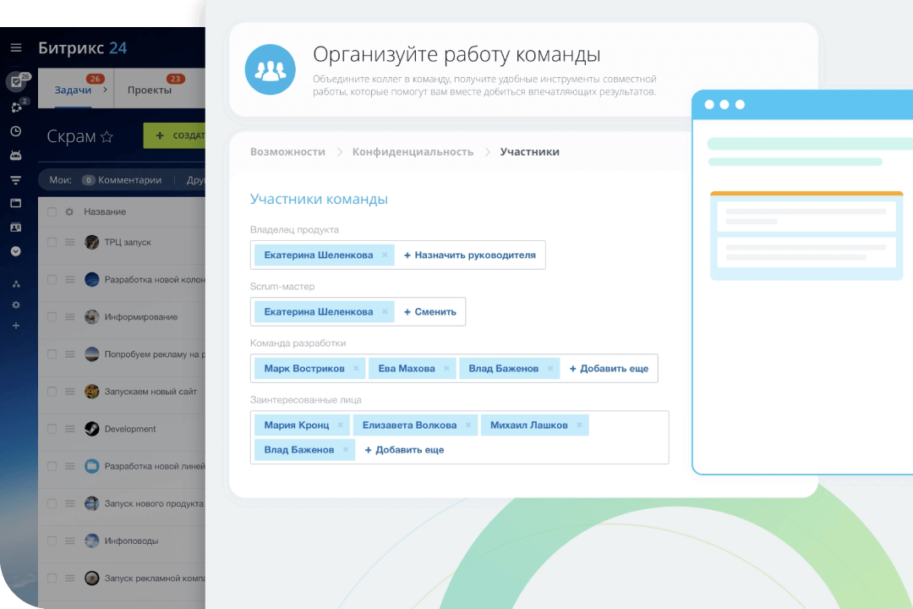The width and height of the screenshot is (913, 609).
Task: Click the tasks icon with badge 26
Action: (16, 83)
